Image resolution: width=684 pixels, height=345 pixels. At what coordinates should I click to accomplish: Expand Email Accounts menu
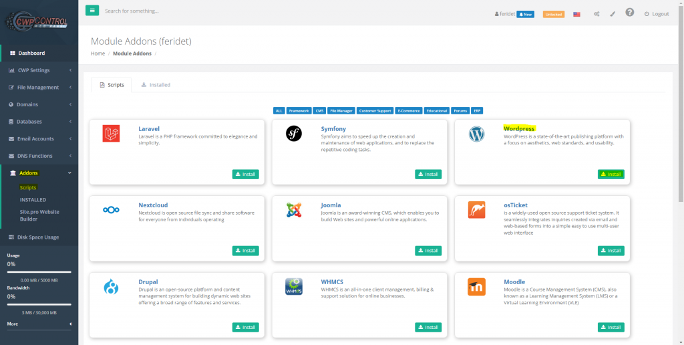(x=39, y=138)
